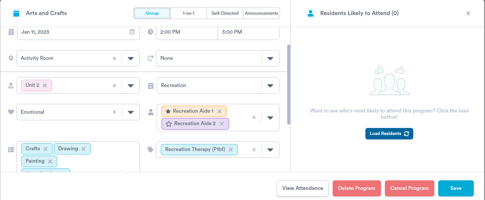Toggle the star on Recreation Aide 2
This screenshot has height=200, width=485.
tap(169, 124)
